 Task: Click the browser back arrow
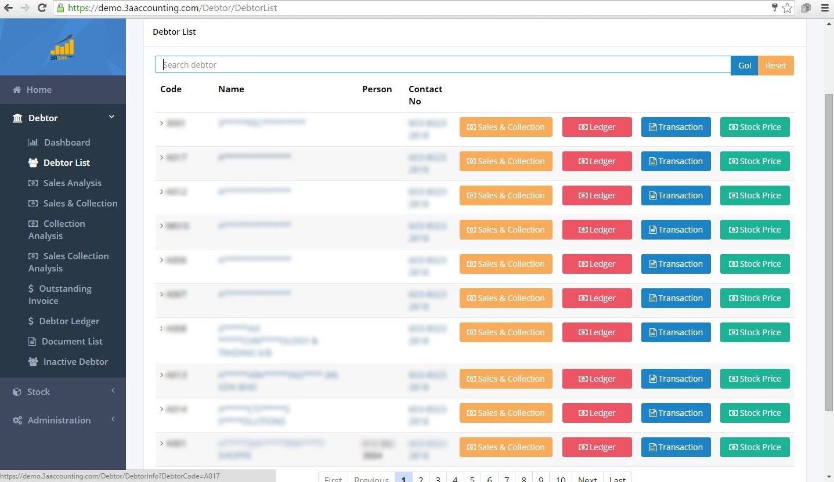(9, 8)
